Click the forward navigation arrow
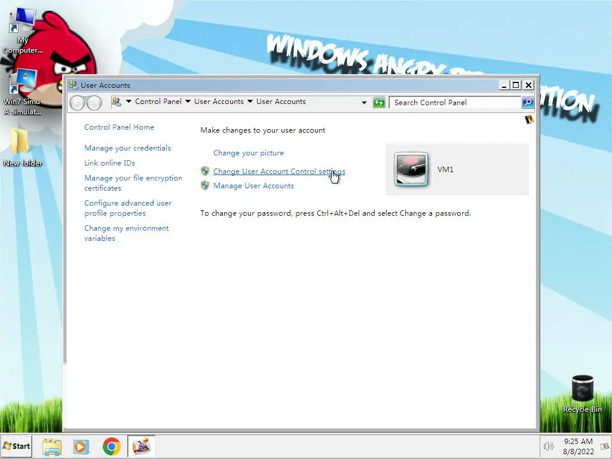Image resolution: width=612 pixels, height=459 pixels. [x=94, y=103]
